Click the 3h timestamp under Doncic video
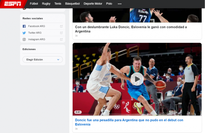Screen dimensions: 205x133 76,129
